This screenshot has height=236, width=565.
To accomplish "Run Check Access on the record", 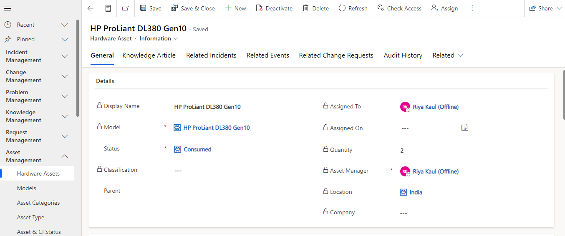I will (399, 8).
